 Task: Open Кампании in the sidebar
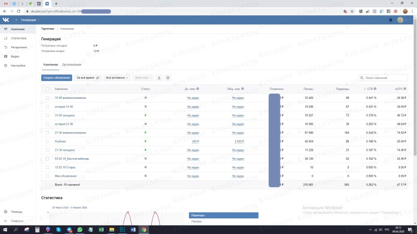(18, 29)
